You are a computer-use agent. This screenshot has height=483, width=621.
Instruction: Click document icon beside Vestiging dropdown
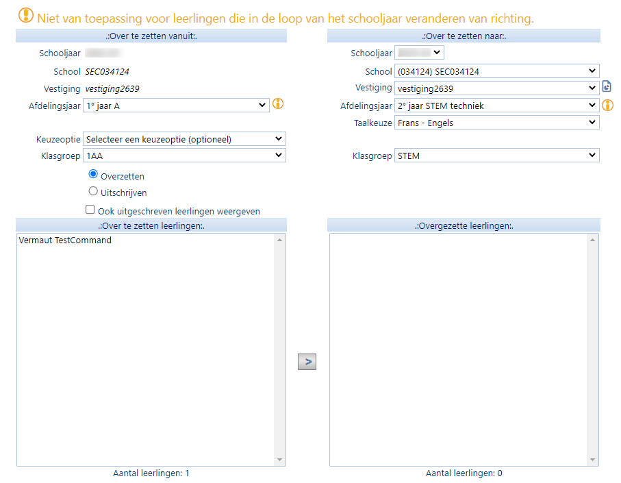coord(607,87)
